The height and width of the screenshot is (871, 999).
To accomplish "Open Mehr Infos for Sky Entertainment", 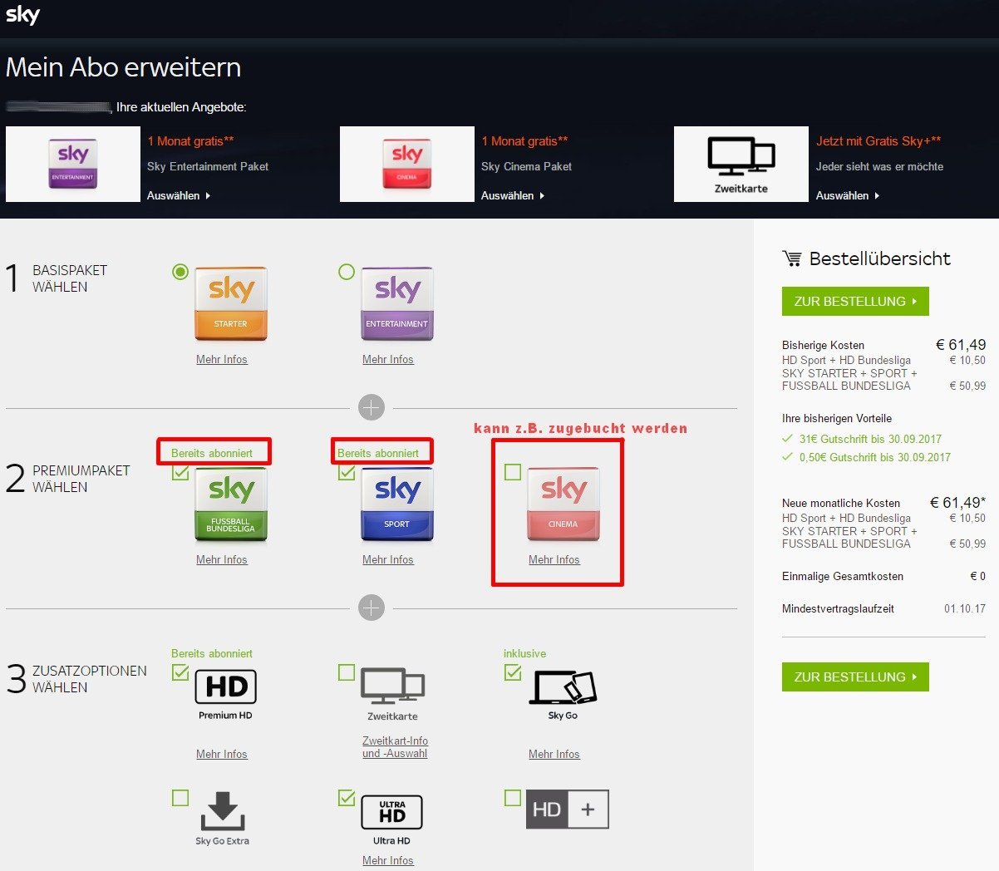I will 388,360.
